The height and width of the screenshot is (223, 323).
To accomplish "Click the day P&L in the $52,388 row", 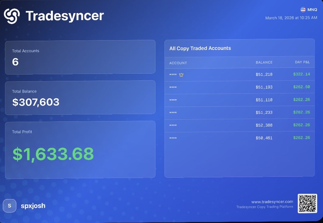I will (x=301, y=125).
